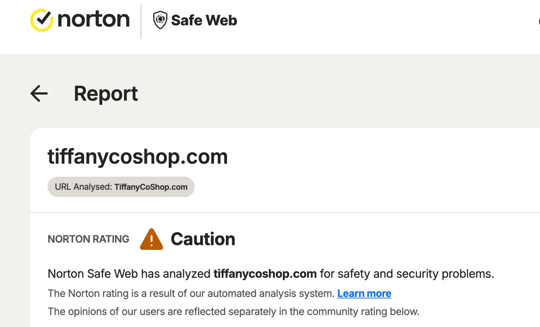Select the URL Analysed TiffanyCoShop.com chip
This screenshot has width=540, height=327.
point(121,187)
